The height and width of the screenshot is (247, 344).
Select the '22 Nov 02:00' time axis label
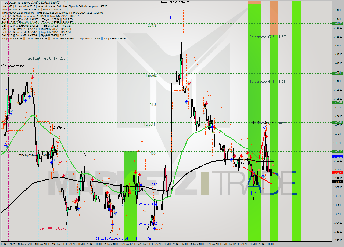(128, 244)
